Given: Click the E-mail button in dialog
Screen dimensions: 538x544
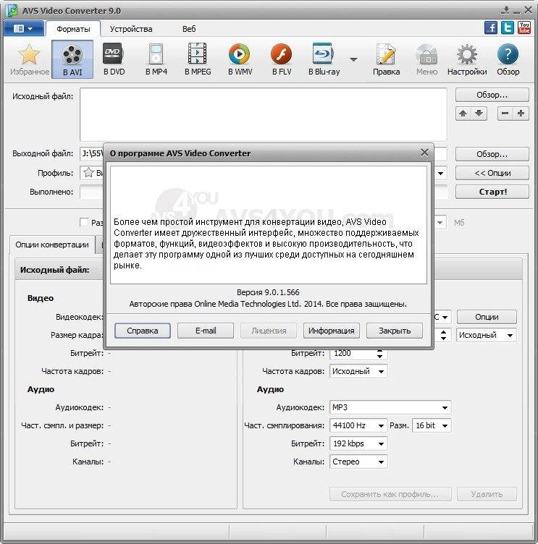Looking at the screenshot, I should pos(206,331).
